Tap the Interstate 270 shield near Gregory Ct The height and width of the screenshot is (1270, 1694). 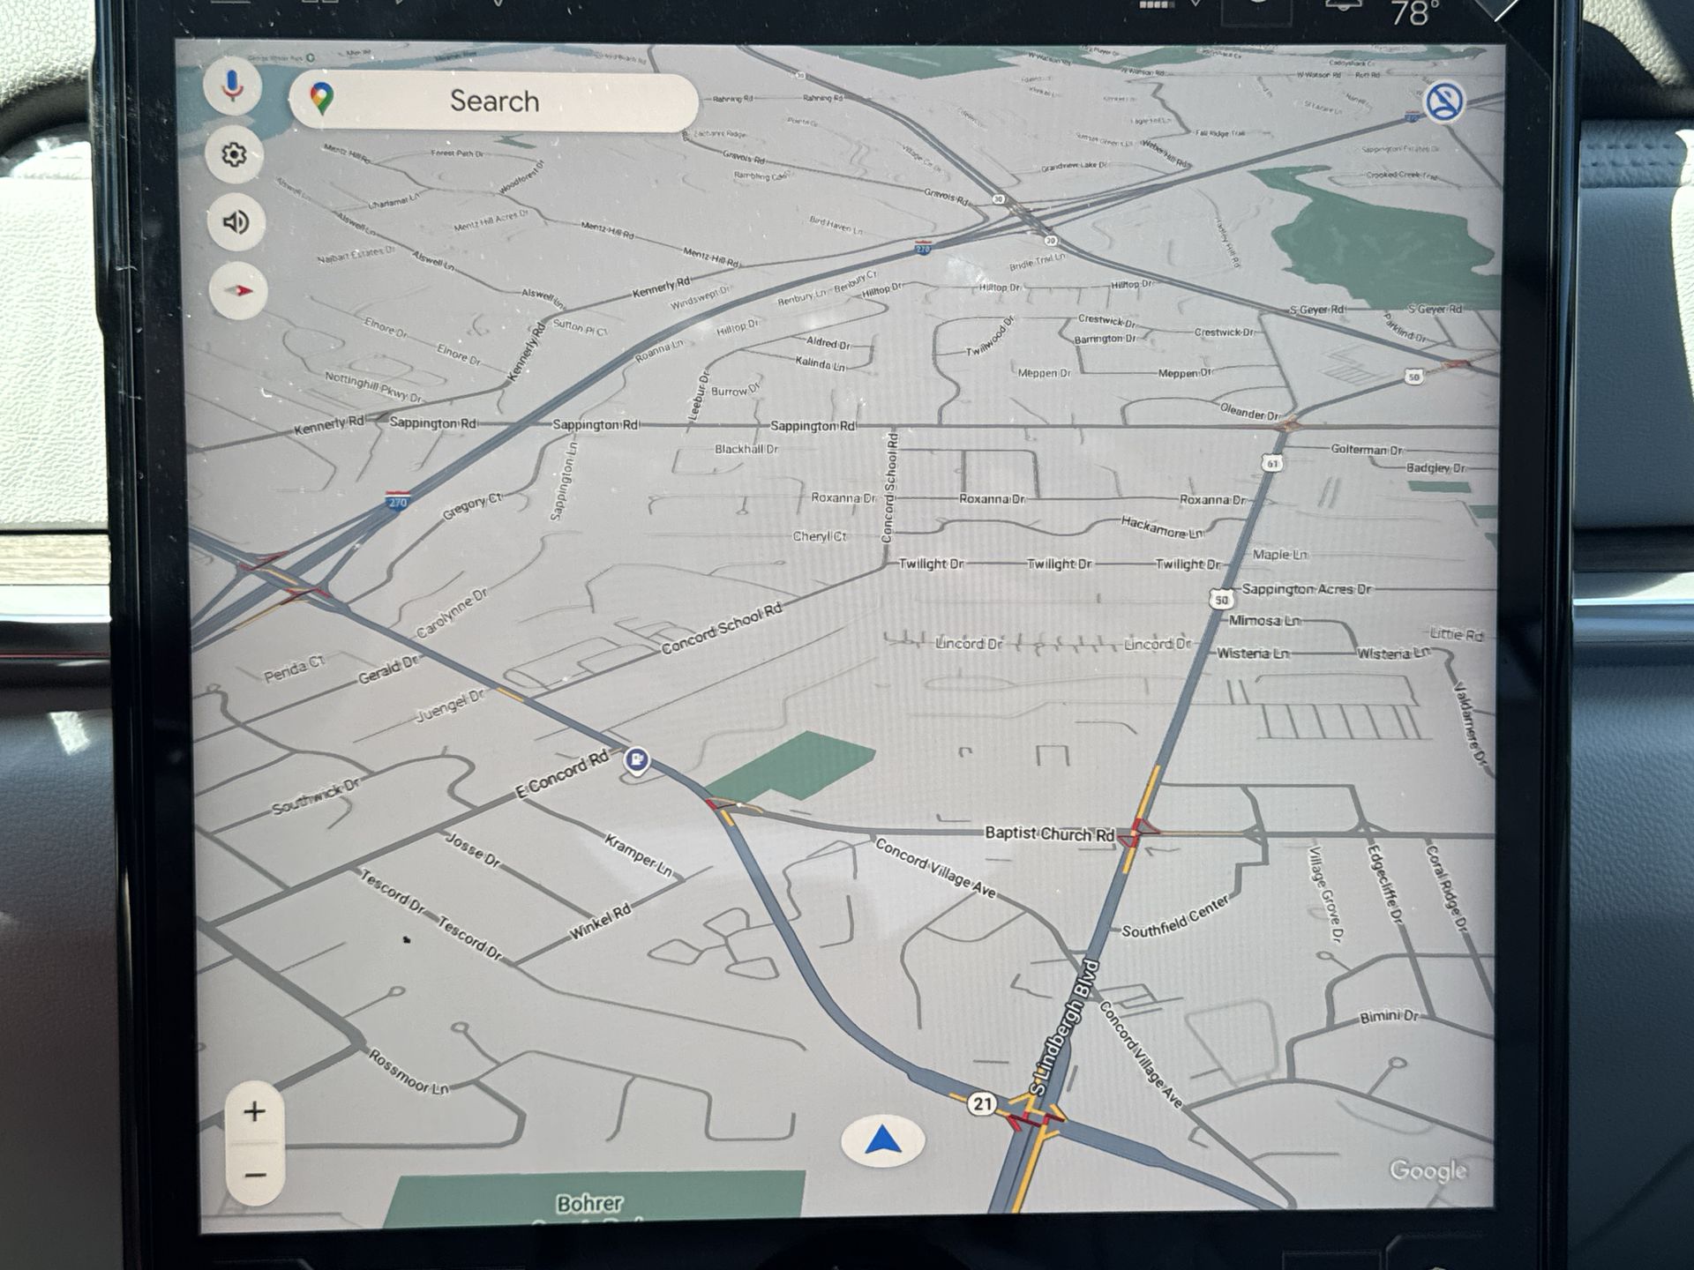point(398,502)
